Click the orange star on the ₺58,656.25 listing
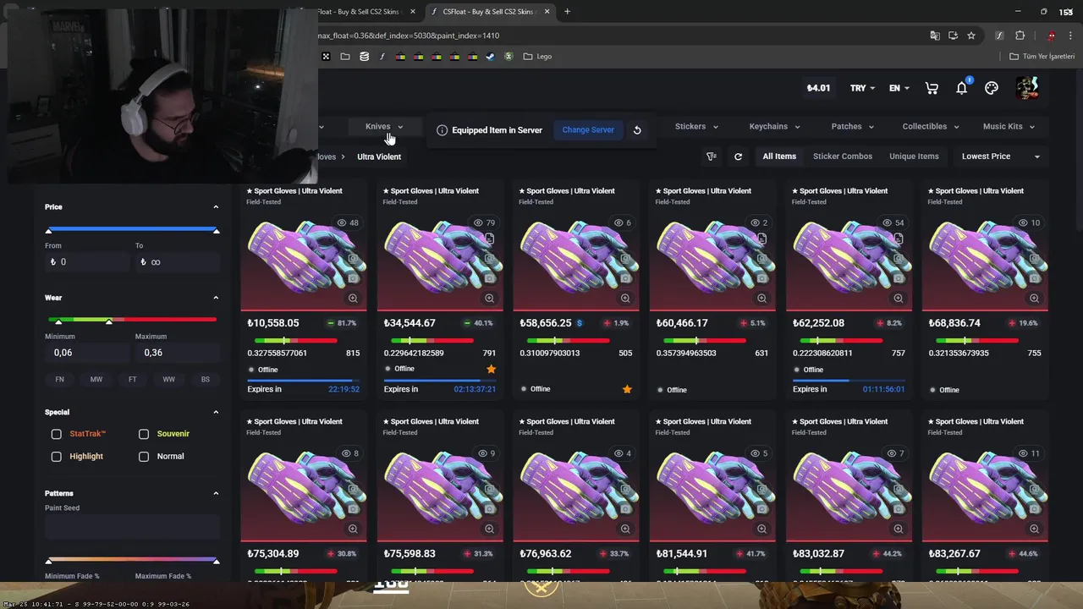 tap(627, 389)
